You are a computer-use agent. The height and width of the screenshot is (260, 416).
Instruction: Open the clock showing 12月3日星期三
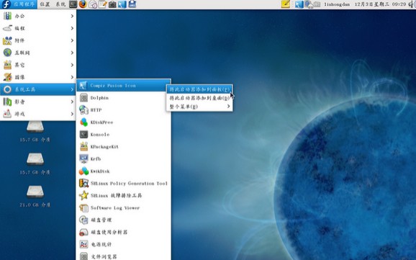(380, 4)
